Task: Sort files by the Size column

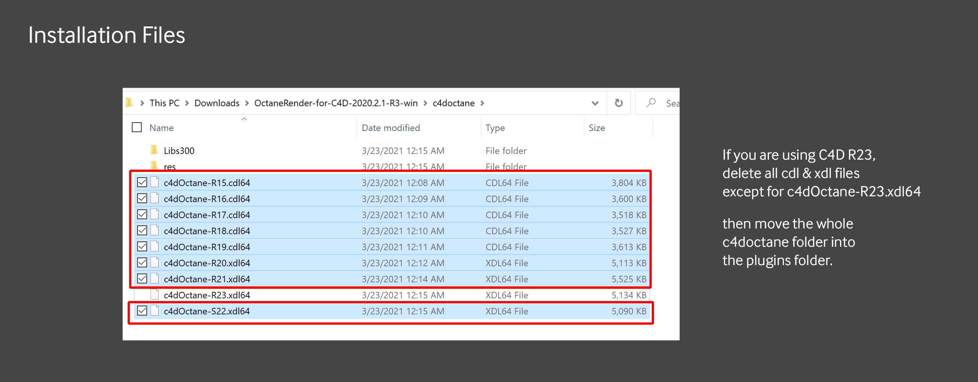Action: 597,128
